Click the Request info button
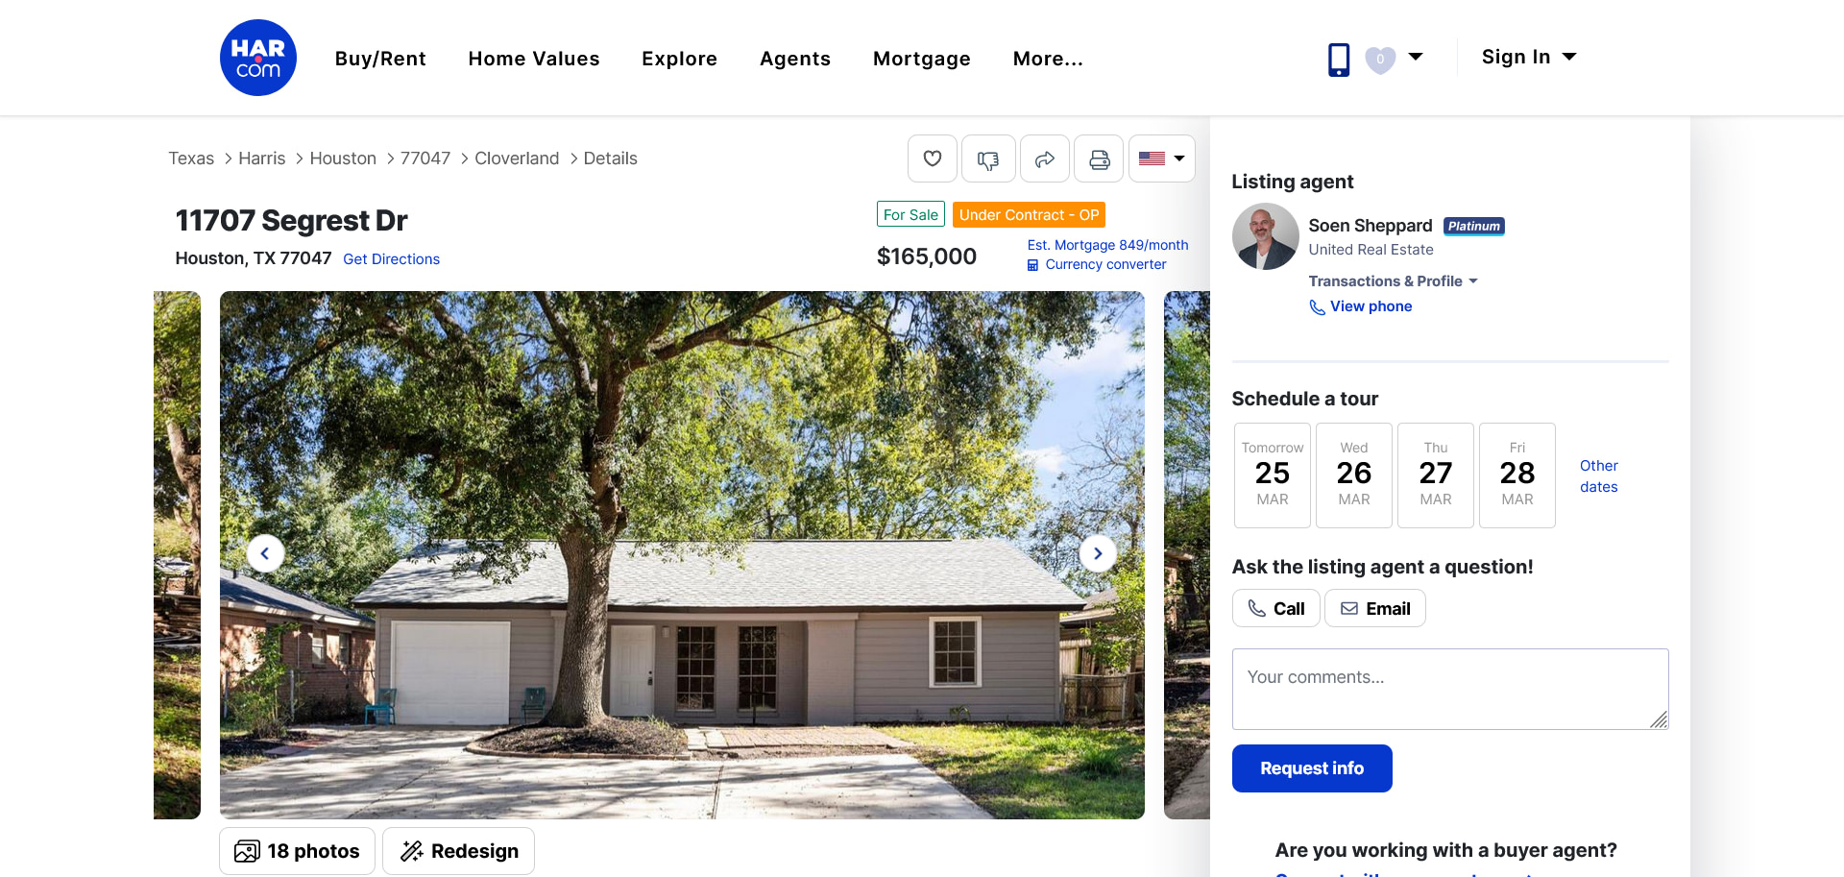 [1312, 768]
